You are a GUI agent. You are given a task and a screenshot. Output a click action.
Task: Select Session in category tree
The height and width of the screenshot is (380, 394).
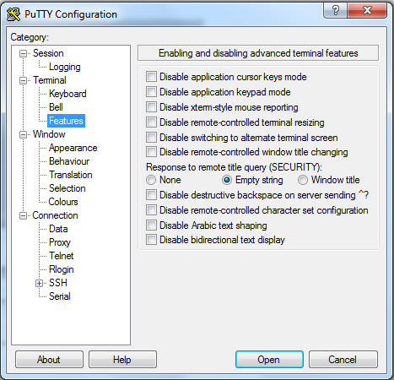48,53
